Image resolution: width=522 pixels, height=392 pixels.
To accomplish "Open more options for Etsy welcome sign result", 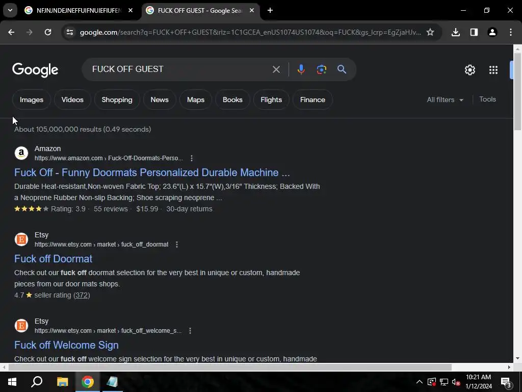I will (x=190, y=331).
